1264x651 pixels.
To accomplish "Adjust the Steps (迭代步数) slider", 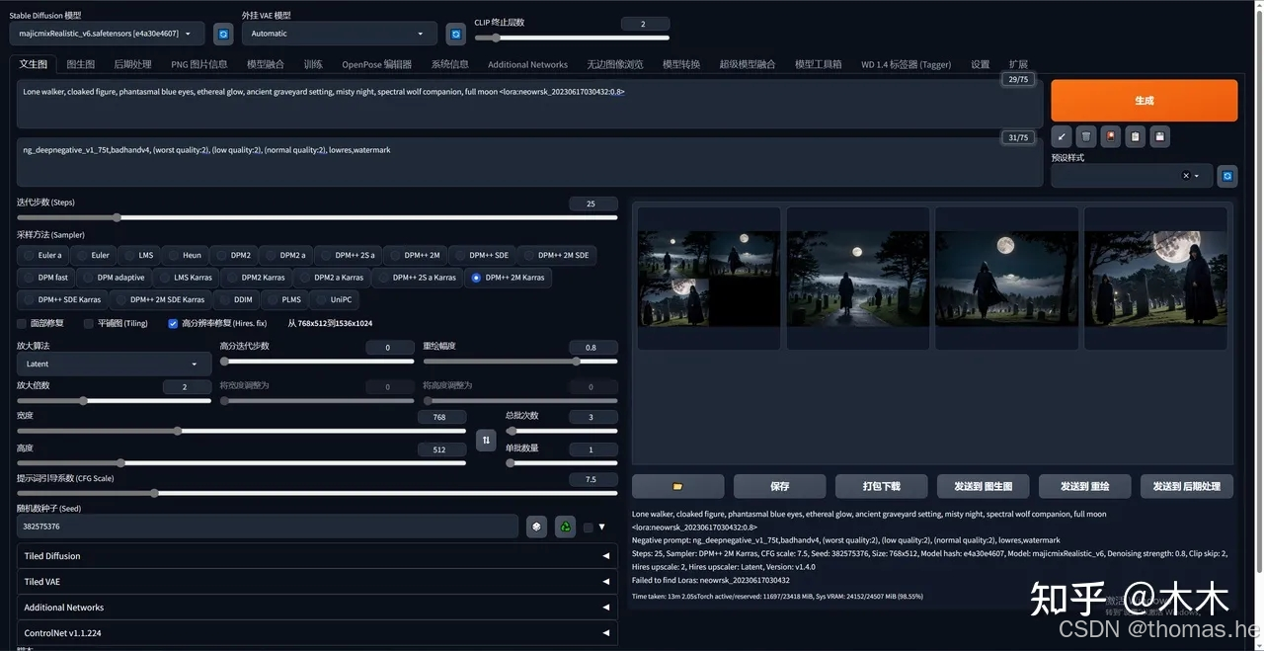I will tap(317, 217).
